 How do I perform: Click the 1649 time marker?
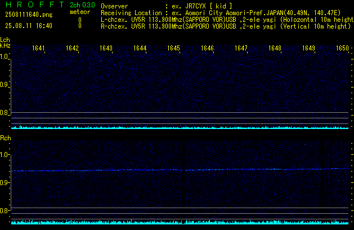click(x=308, y=48)
